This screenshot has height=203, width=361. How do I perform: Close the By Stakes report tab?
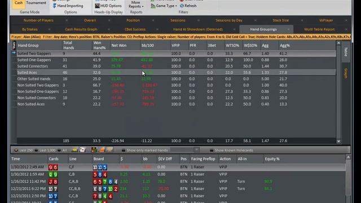click(x=49, y=29)
